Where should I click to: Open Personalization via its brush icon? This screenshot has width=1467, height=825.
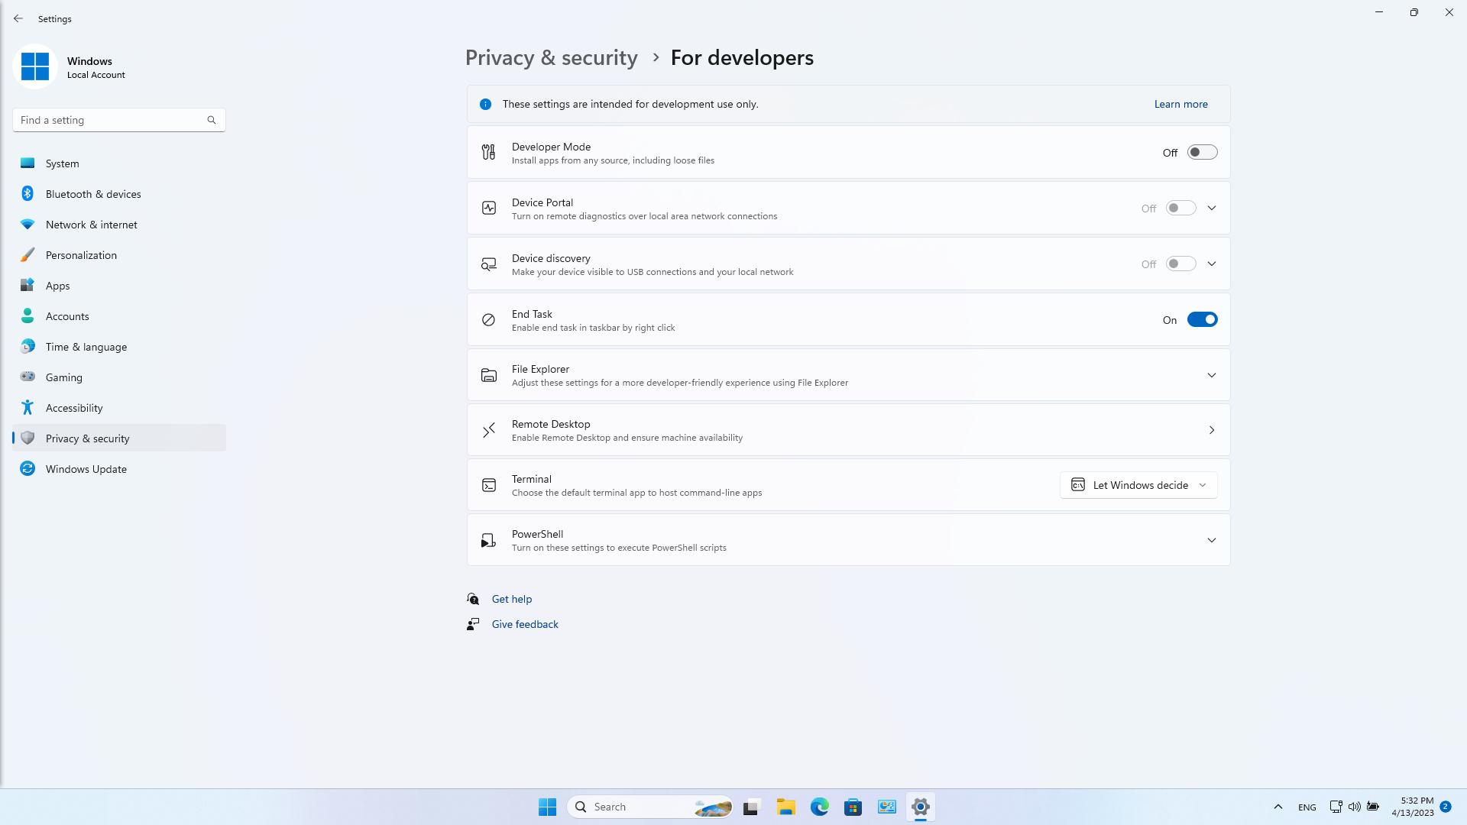[28, 254]
